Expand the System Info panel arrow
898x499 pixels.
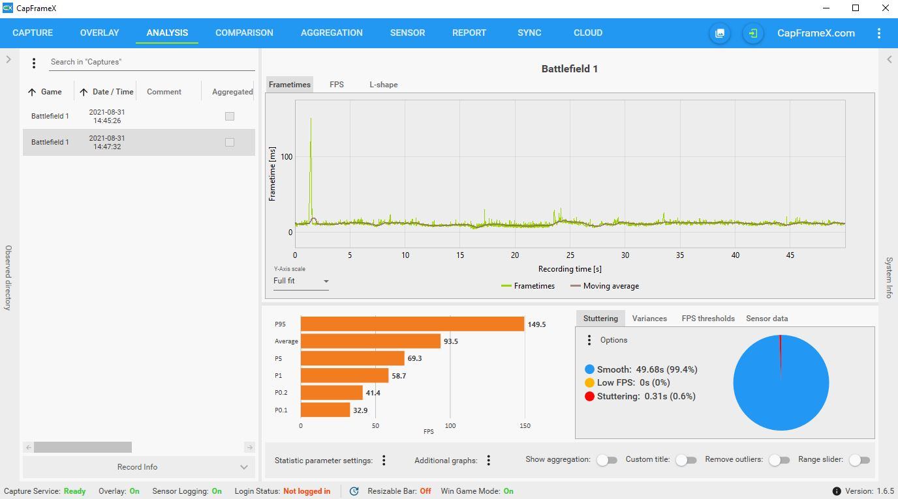tap(889, 59)
